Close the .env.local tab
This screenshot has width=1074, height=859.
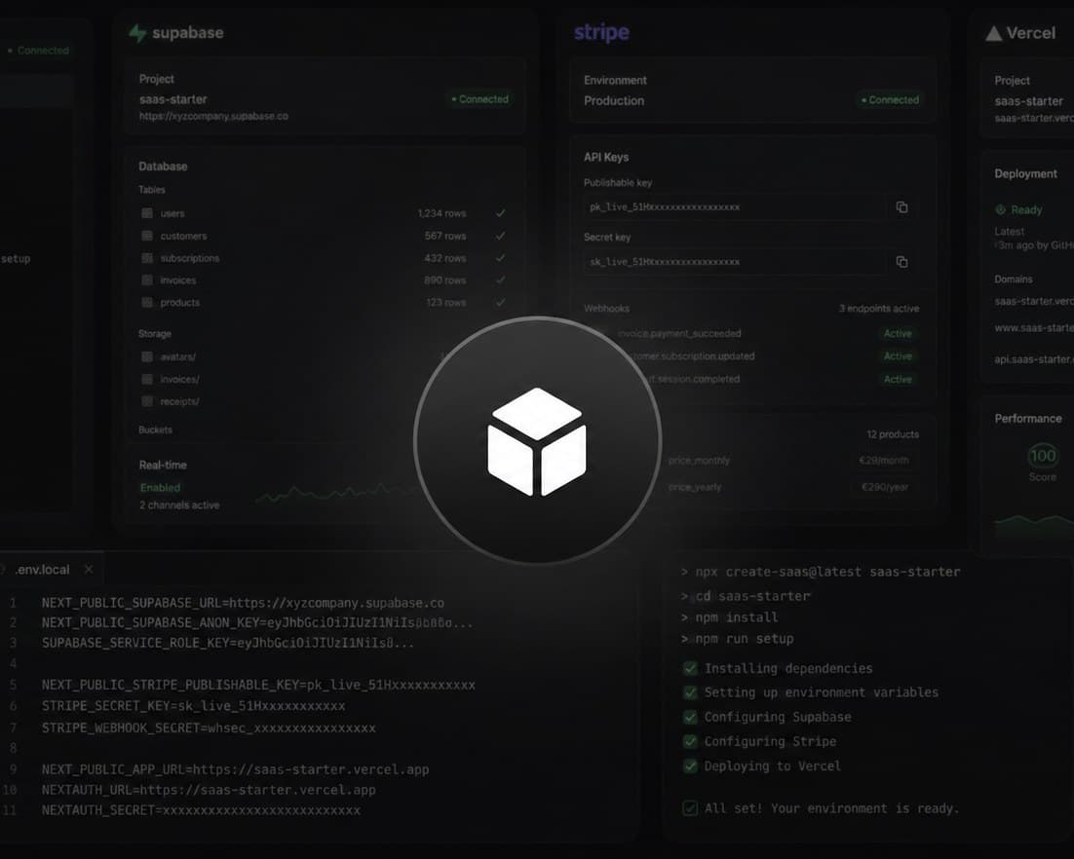pyautogui.click(x=89, y=569)
